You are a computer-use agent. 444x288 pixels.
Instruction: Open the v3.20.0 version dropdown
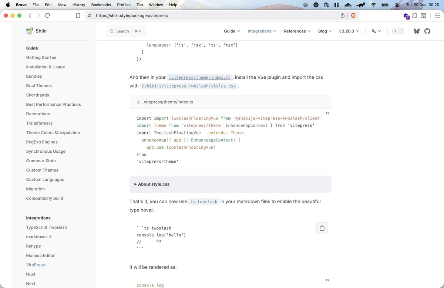tap(349, 31)
